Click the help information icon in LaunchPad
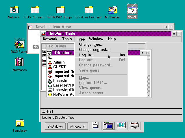The height and width of the screenshot is (138, 185). coord(121,126)
